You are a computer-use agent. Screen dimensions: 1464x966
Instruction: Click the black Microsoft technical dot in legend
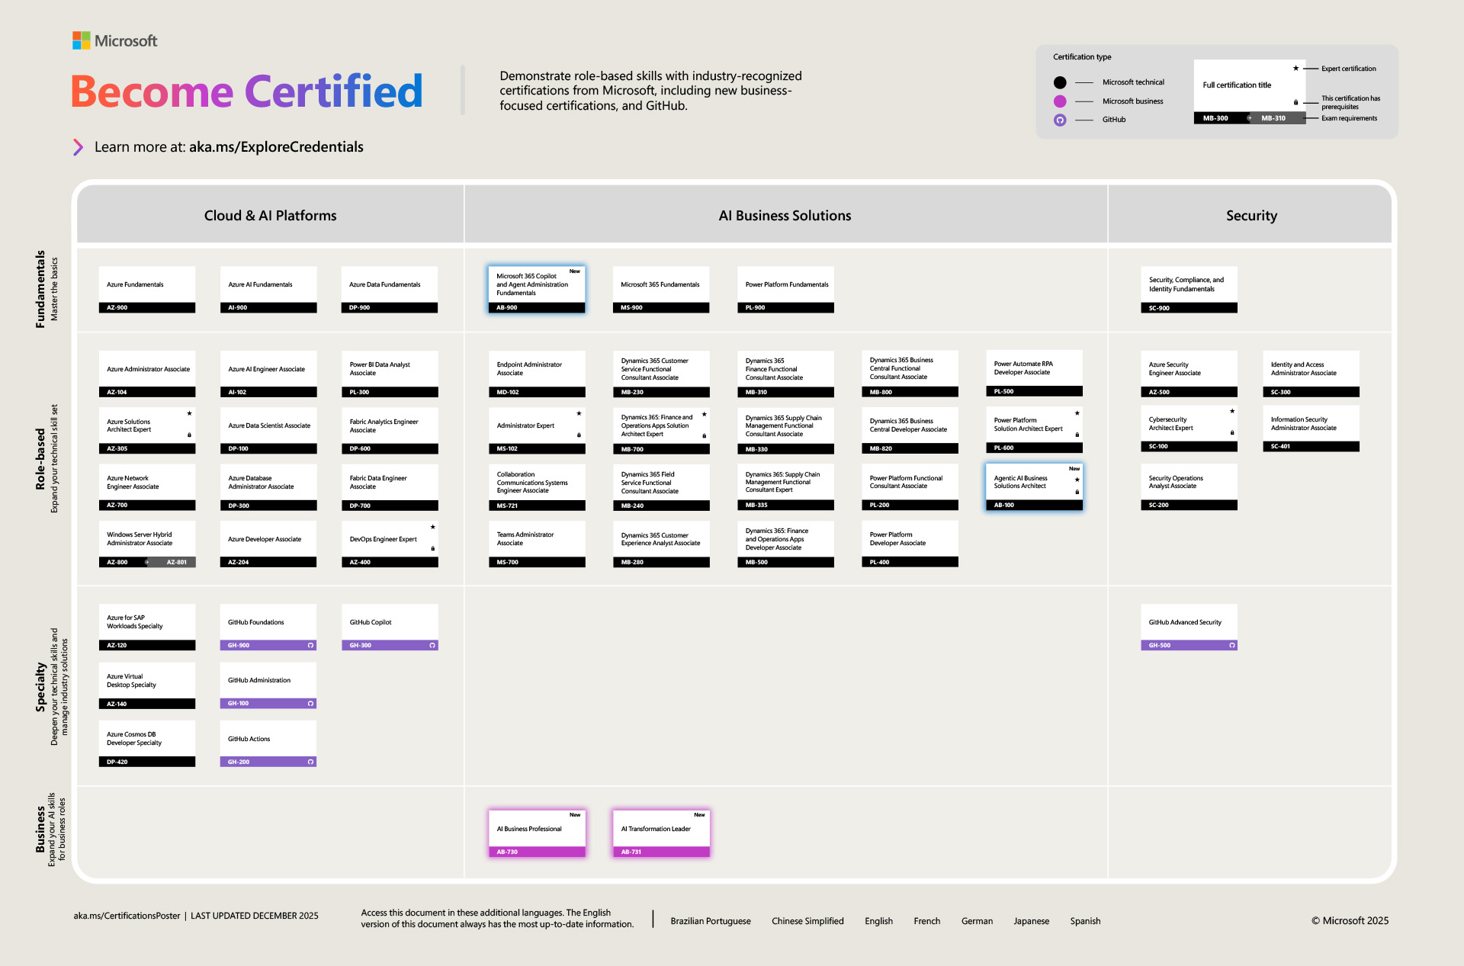click(x=1060, y=82)
